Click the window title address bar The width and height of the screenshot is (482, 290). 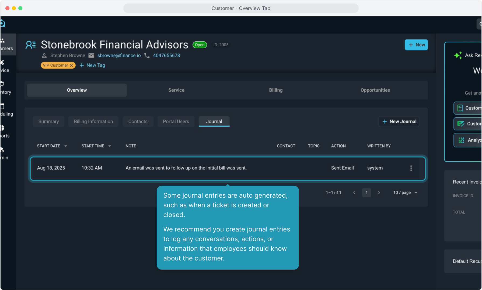tap(241, 8)
